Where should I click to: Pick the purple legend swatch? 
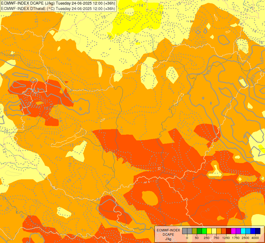[238, 231]
